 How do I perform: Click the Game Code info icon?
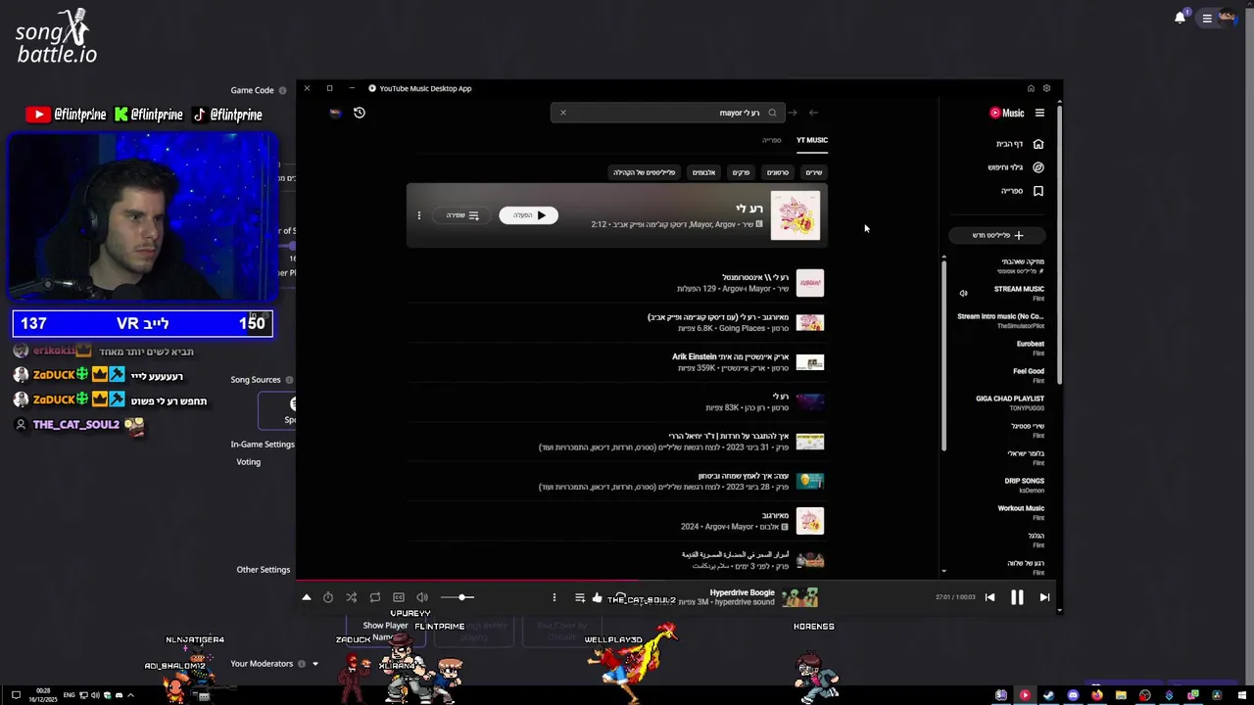tap(282, 90)
